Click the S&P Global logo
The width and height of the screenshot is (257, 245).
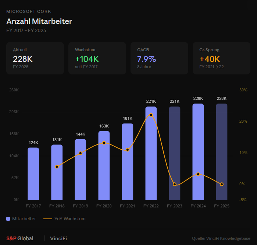[19, 238]
